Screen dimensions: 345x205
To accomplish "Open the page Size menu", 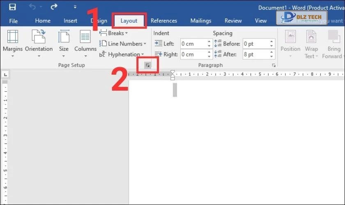I will 64,43.
